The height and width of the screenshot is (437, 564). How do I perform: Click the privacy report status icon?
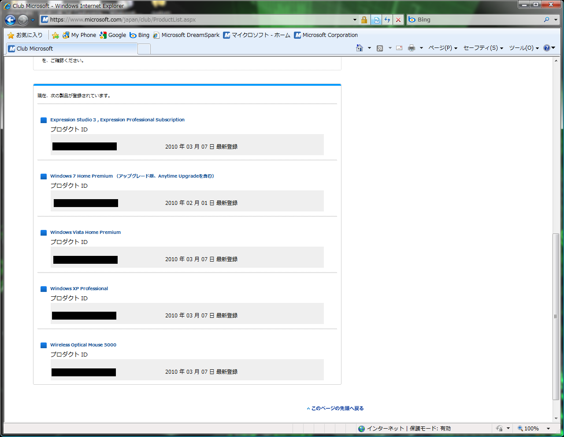click(499, 429)
